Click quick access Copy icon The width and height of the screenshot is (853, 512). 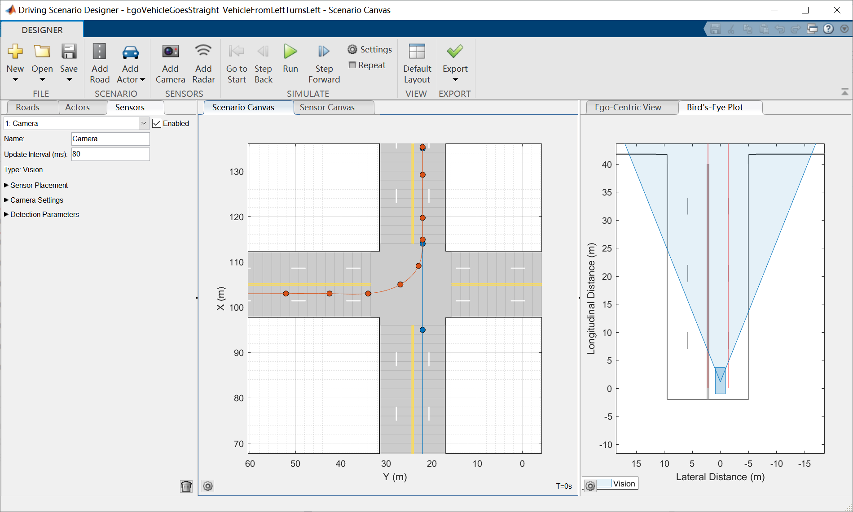pyautogui.click(x=747, y=29)
